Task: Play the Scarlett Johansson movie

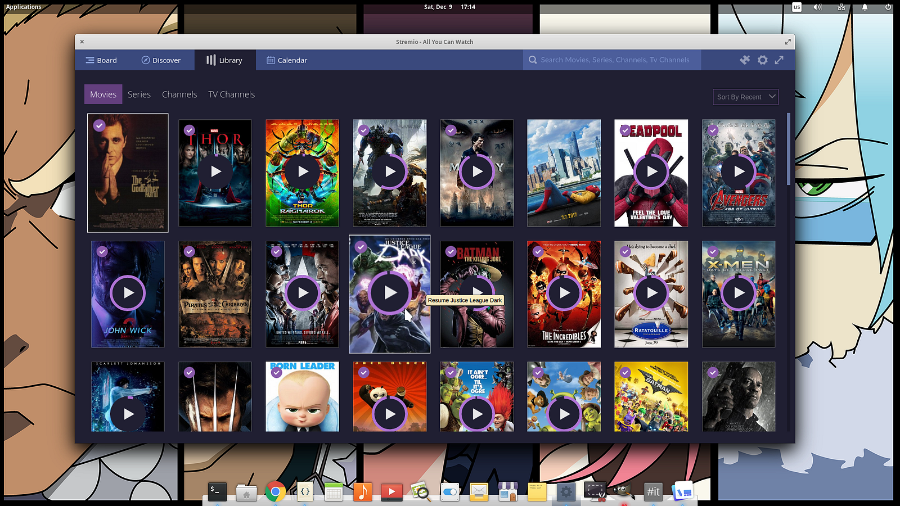Action: point(128,414)
